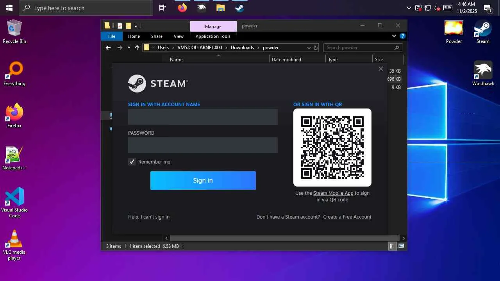Go up one folder level in Explorer
The width and height of the screenshot is (500, 281).
click(137, 48)
